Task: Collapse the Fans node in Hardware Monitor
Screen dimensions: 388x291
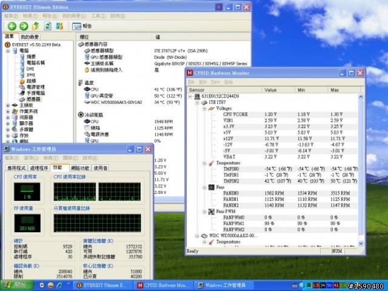Action: pos(204,187)
